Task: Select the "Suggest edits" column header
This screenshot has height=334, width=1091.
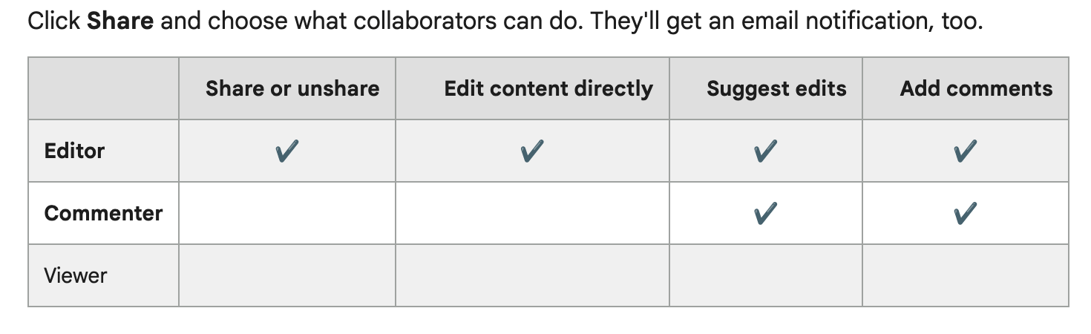Action: (x=776, y=89)
